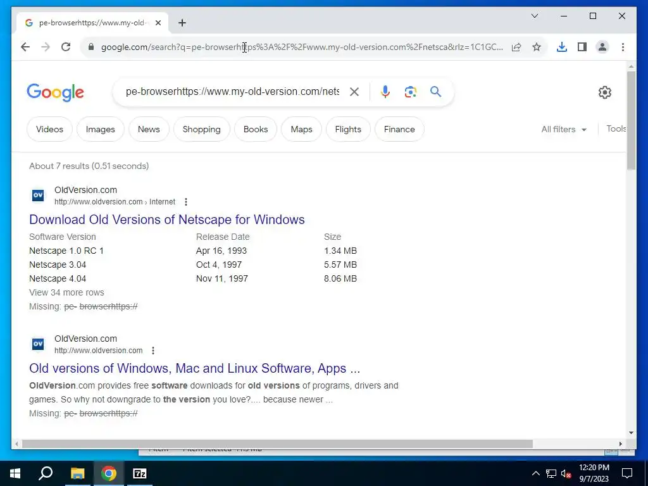Toggle Chrome side panel
The height and width of the screenshot is (486, 648).
click(582, 47)
